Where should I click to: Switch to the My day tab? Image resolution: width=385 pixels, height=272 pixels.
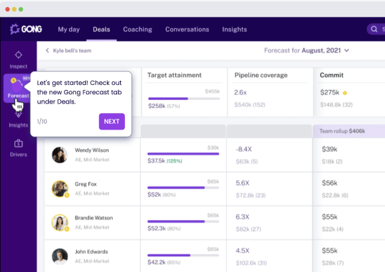coord(69,30)
